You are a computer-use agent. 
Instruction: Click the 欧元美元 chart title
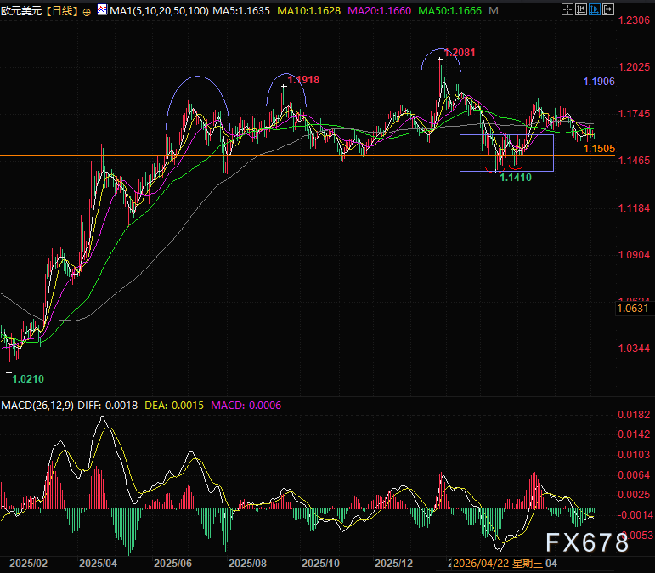21,11
